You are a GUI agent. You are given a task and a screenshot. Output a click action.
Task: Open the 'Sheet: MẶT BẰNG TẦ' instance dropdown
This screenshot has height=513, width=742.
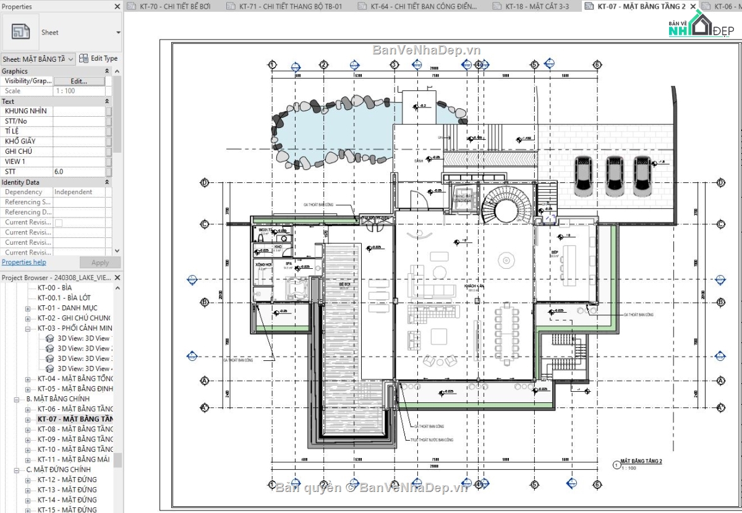[x=38, y=59]
